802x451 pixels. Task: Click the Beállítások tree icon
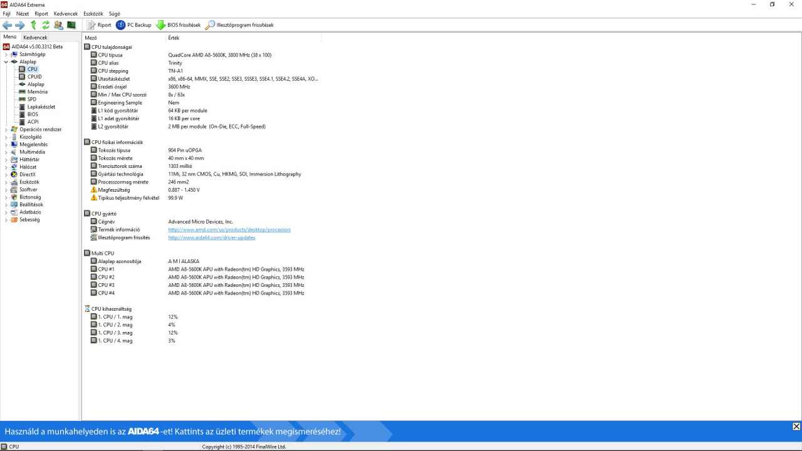click(14, 205)
